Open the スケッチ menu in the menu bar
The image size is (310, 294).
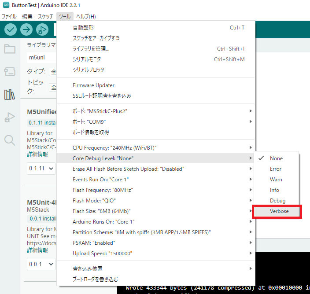(45, 16)
